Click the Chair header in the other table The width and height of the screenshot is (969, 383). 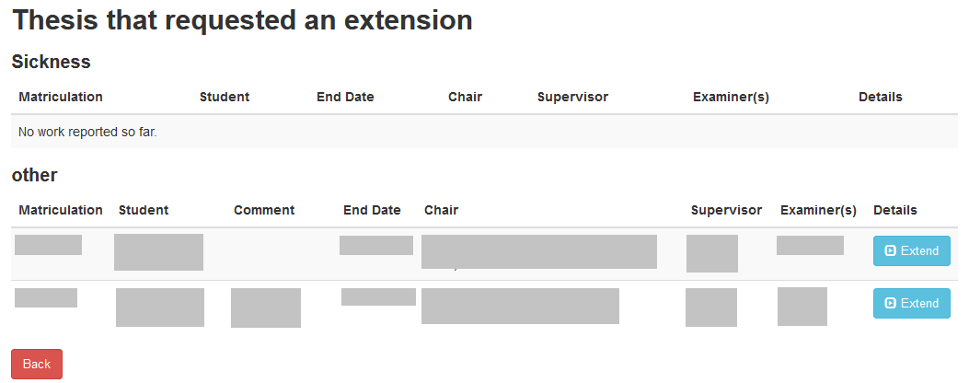point(441,210)
